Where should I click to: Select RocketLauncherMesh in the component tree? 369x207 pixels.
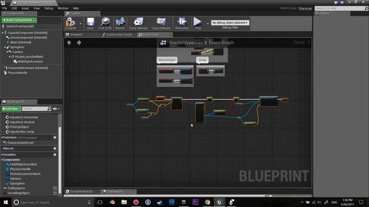tap(29, 56)
